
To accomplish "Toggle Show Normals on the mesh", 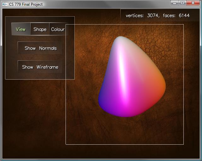I will click(40, 48).
